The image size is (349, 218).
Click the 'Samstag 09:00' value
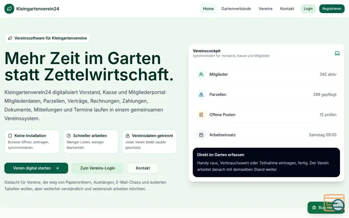pos(322,135)
